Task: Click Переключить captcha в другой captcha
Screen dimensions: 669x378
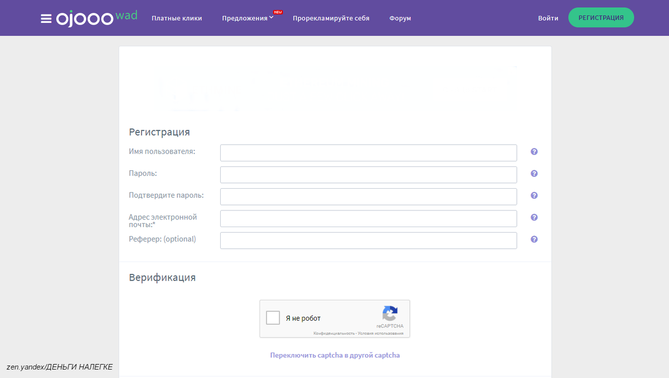Action: point(335,355)
